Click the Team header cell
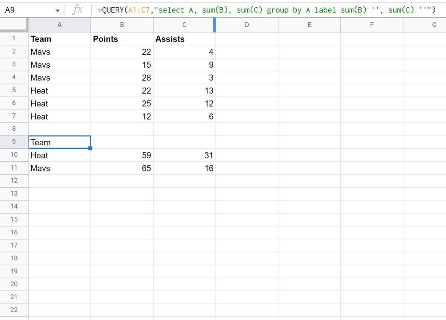 point(59,39)
